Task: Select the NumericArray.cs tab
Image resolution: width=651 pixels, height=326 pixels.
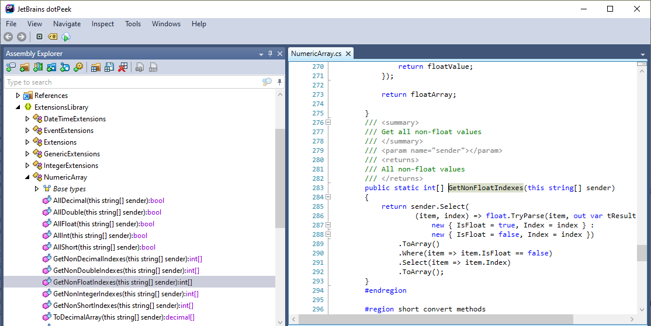Action: (x=316, y=54)
